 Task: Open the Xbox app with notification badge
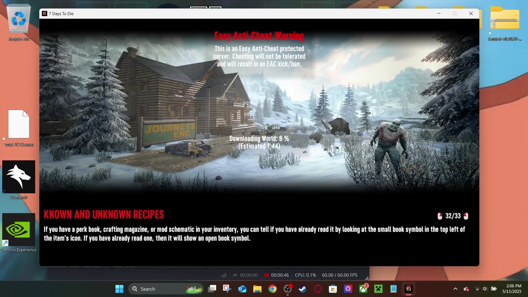[x=363, y=289]
